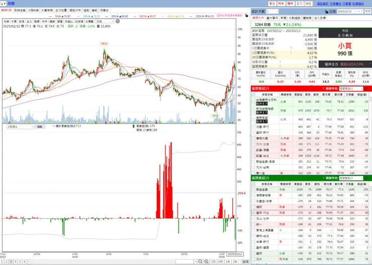Zoom in the chart with the plus magnifier
The height and width of the screenshot is (265, 372).
click(x=207, y=261)
